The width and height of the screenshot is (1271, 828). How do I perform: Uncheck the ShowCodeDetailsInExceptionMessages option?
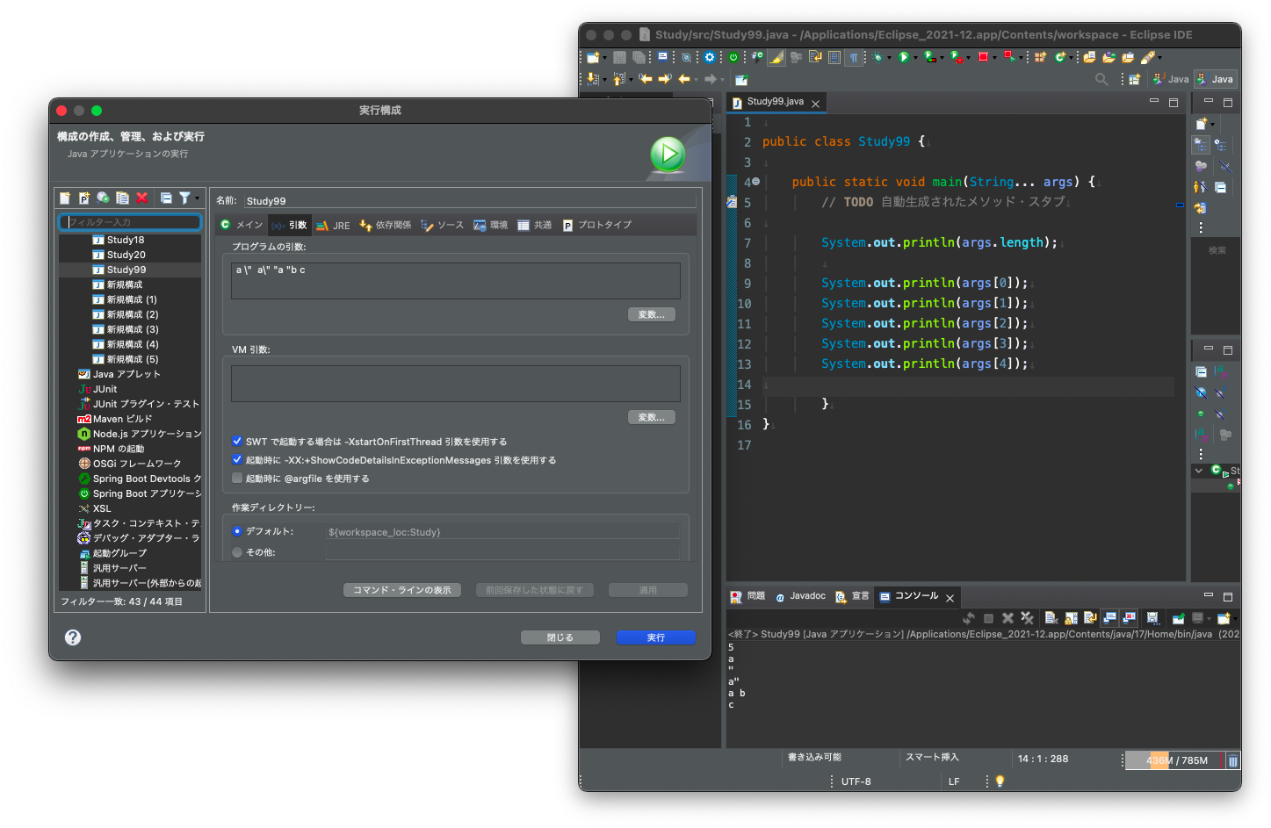(237, 460)
